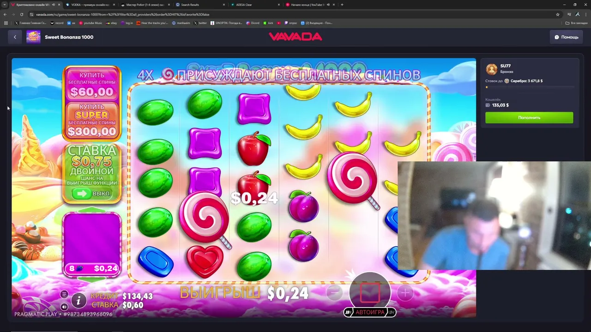Screen dimensions: 591x332
Task: Open the Помощь help button
Action: tap(566, 37)
